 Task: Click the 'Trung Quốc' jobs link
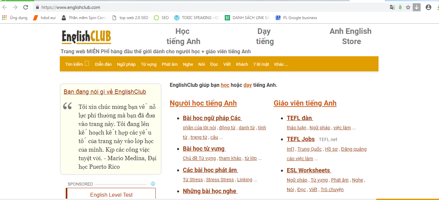tap(310, 149)
